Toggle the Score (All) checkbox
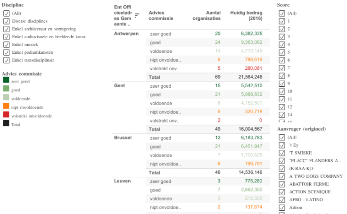Image resolution: width=347 pixels, height=214 pixels. (282, 13)
